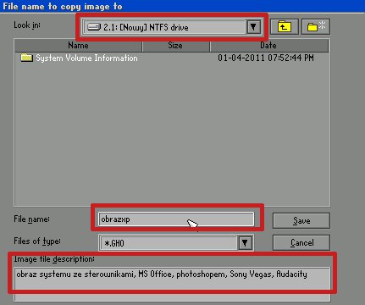The image size is (365, 305).
Task: Create a new folder icon
Action: pyautogui.click(x=316, y=27)
